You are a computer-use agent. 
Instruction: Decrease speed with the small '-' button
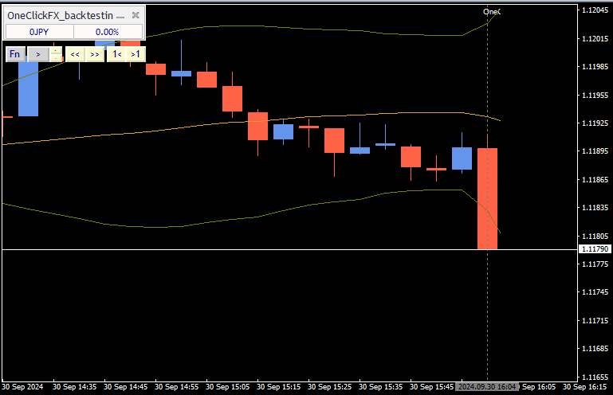click(x=56, y=58)
